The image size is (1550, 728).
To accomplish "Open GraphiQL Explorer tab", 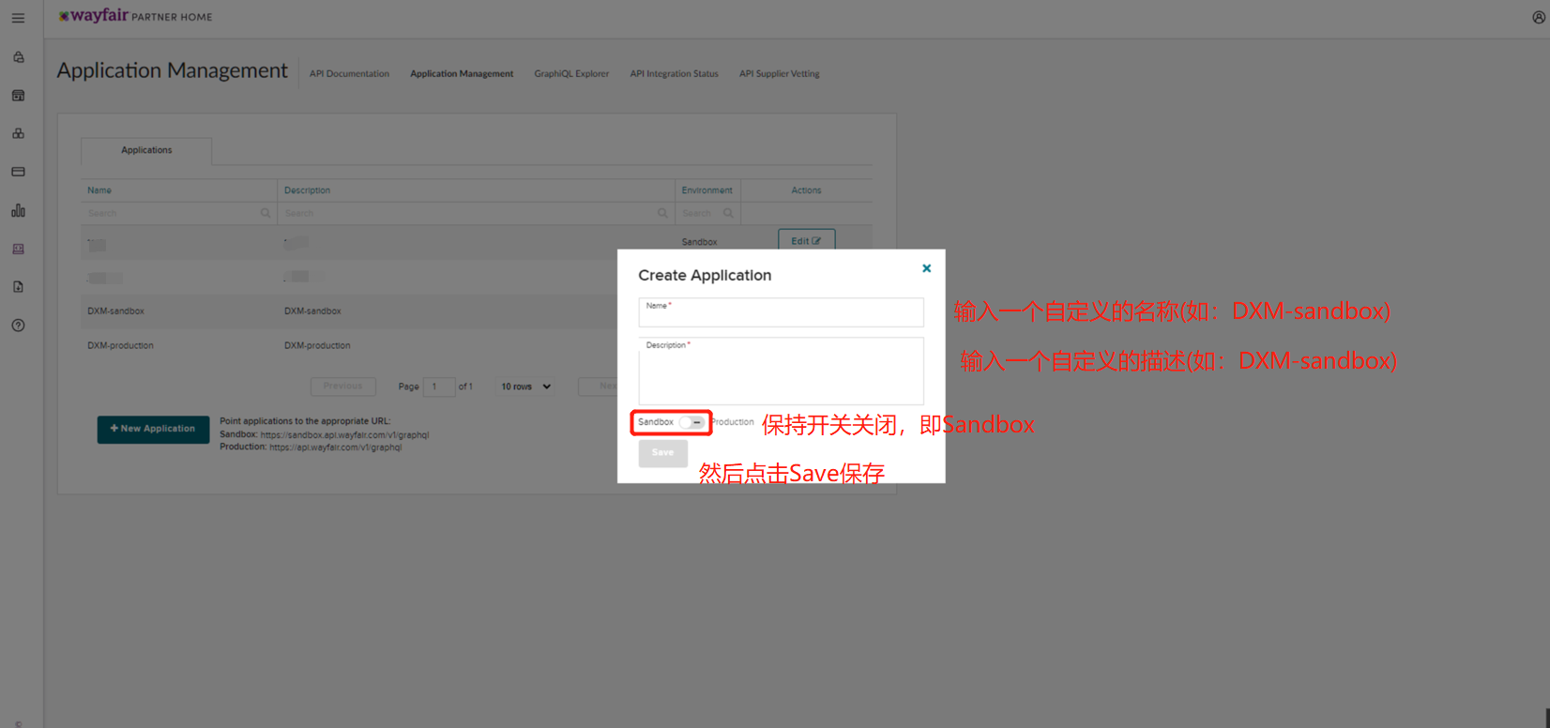I will tap(571, 73).
